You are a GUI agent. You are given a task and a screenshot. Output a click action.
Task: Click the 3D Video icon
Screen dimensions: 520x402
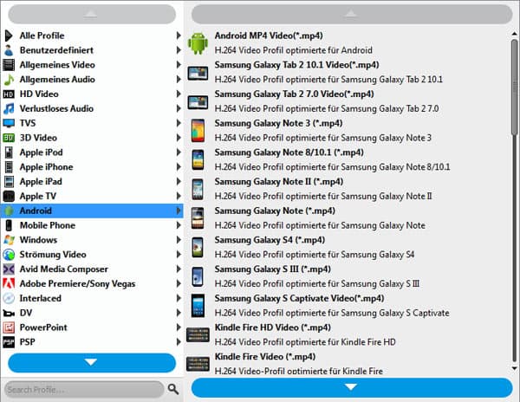[9, 138]
